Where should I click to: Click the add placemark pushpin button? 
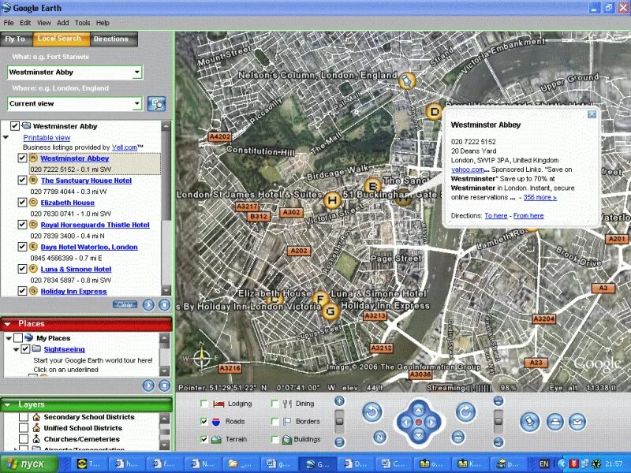[x=529, y=422]
